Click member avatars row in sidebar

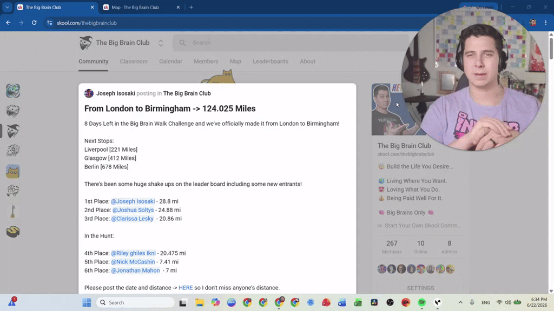416,269
